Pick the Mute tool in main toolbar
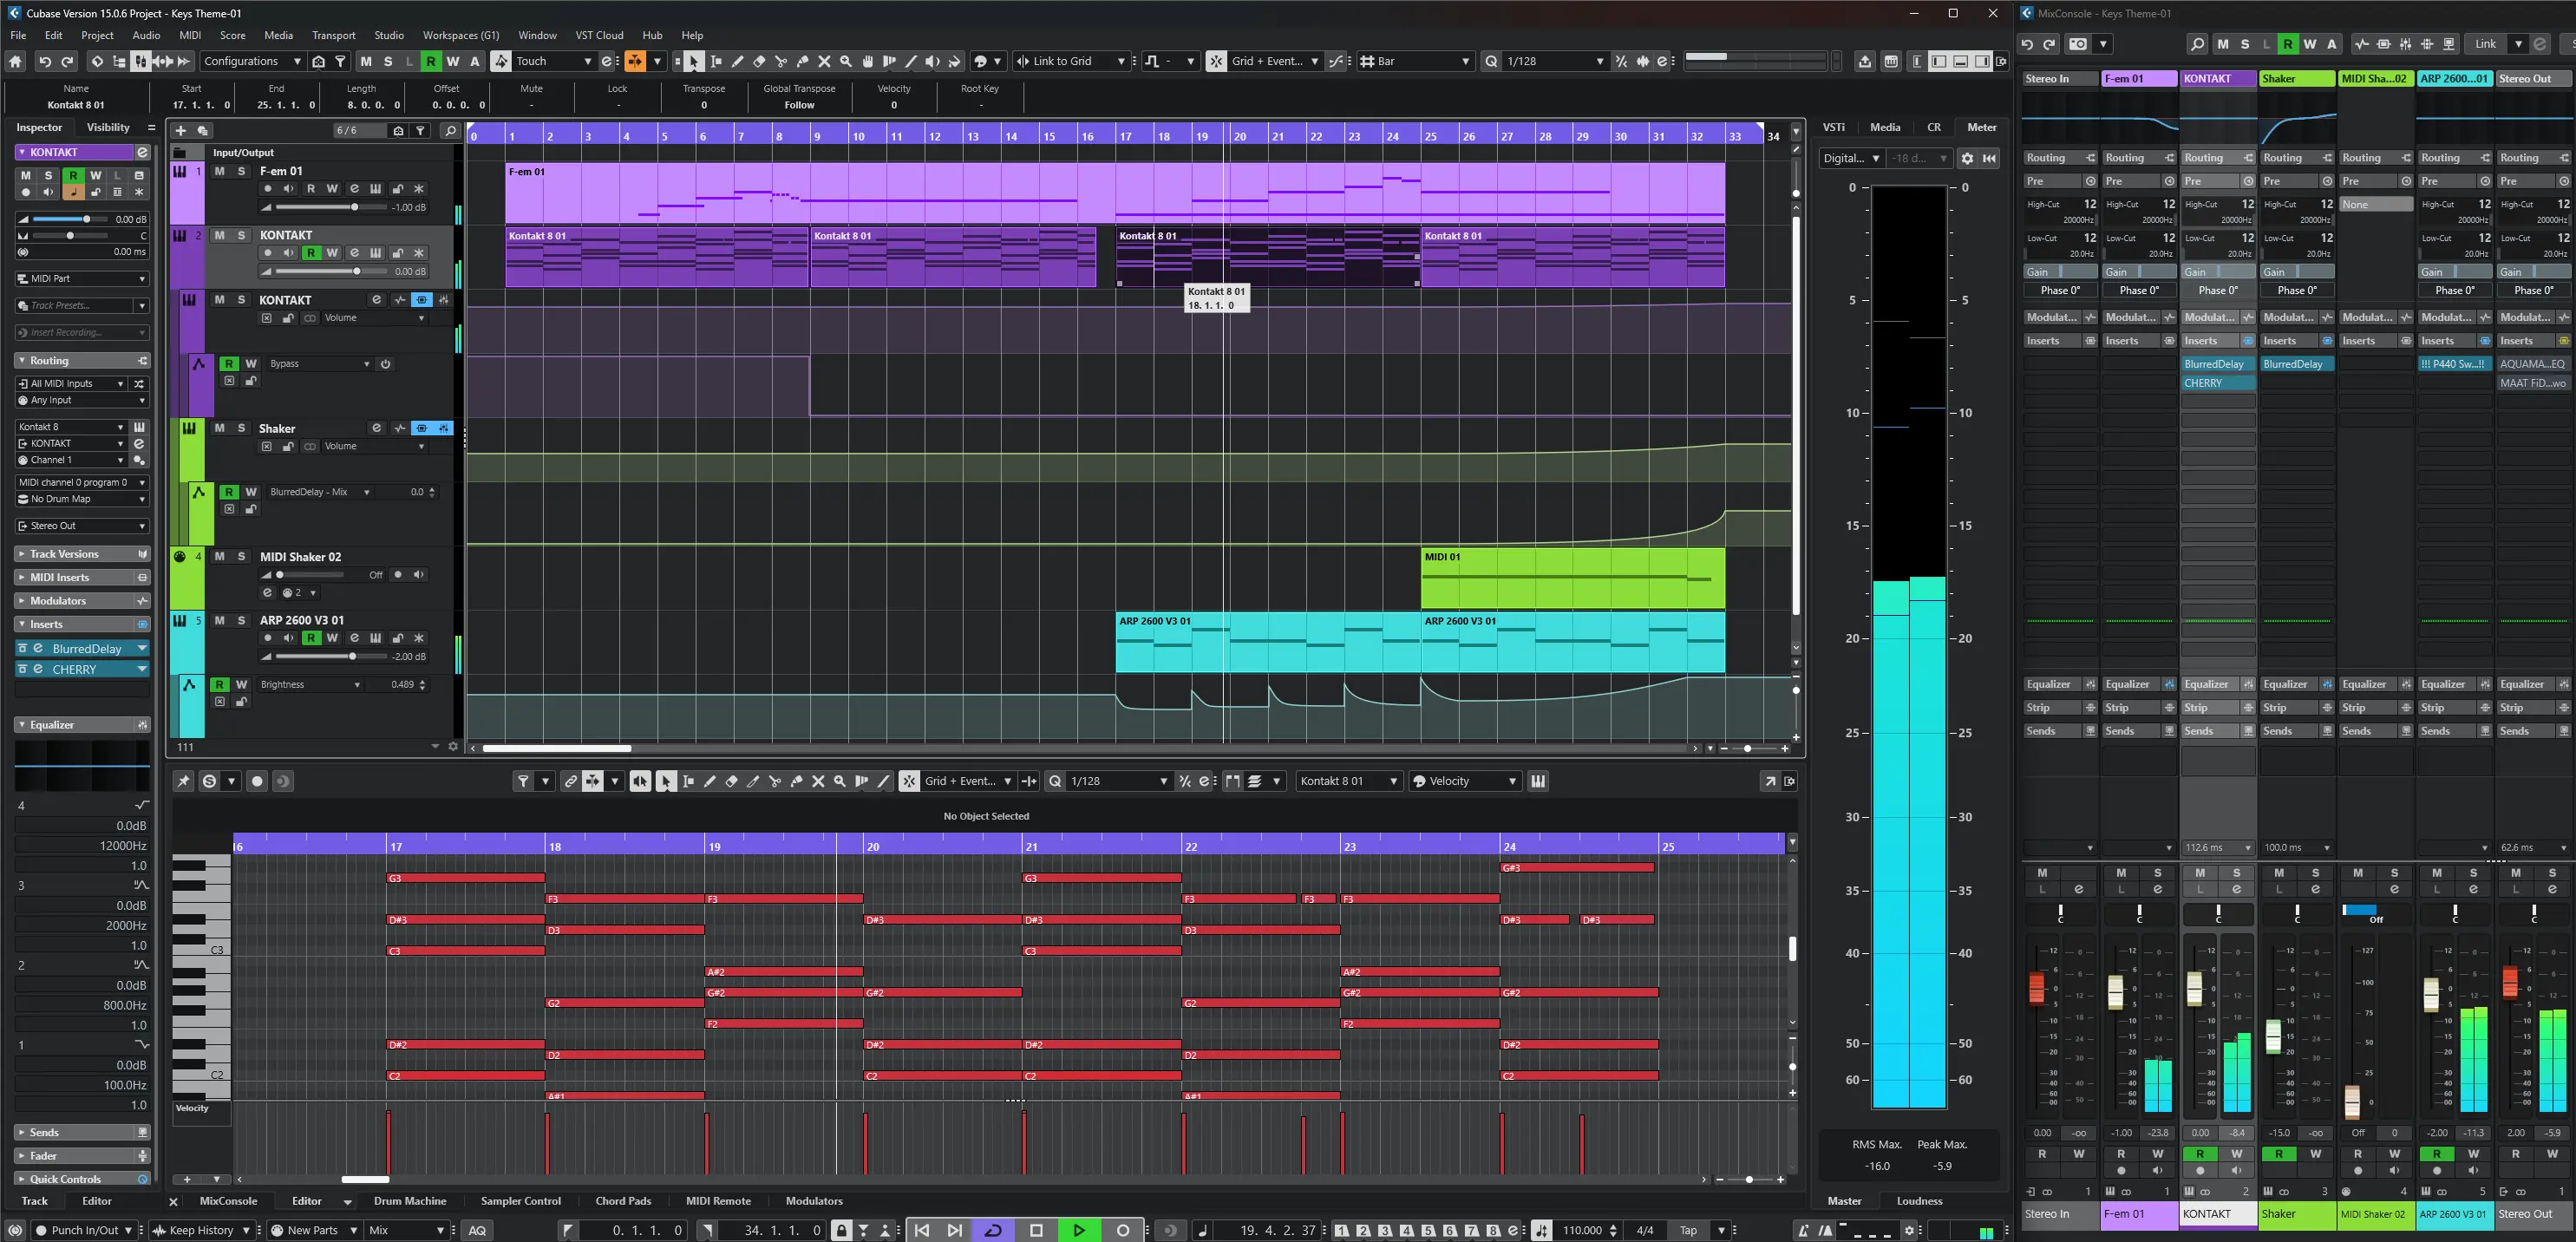The width and height of the screenshot is (2576, 1242). (824, 62)
